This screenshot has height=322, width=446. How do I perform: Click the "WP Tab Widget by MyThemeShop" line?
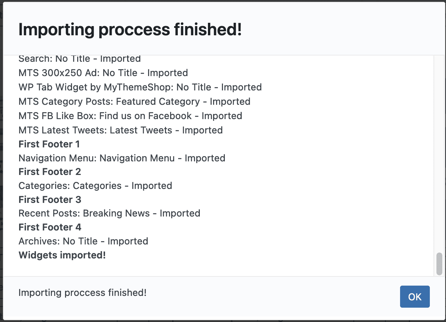140,87
